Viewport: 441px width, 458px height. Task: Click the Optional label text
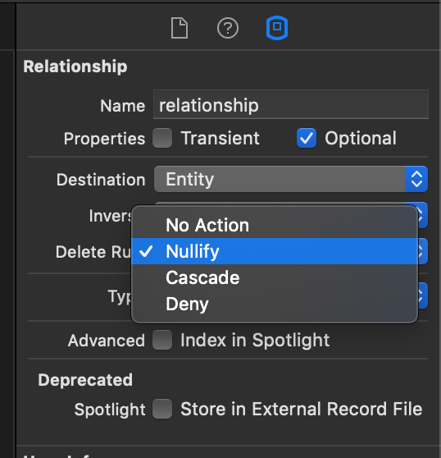[361, 138]
